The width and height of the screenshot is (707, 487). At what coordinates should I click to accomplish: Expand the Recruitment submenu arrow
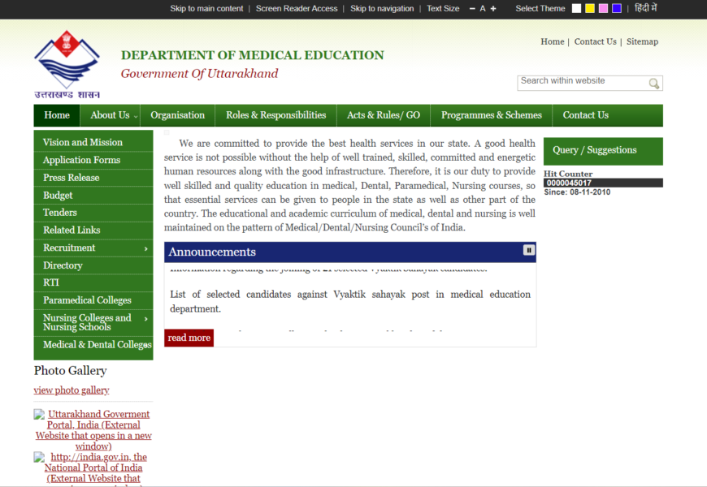pyautogui.click(x=145, y=248)
